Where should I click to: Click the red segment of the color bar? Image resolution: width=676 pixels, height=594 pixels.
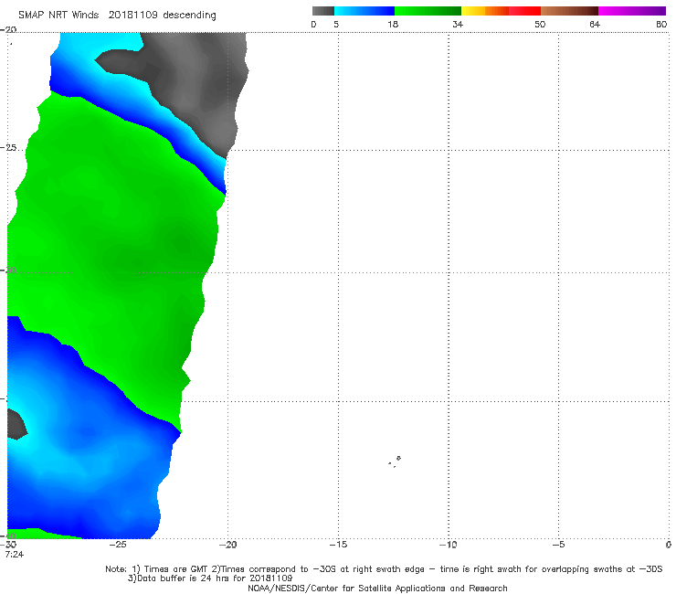(x=524, y=11)
